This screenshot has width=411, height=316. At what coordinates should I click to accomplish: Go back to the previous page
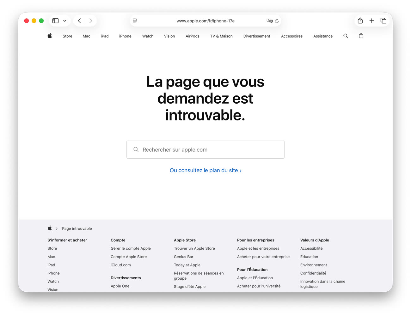click(x=79, y=21)
